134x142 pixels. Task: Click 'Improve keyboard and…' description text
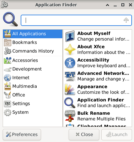click(104, 66)
